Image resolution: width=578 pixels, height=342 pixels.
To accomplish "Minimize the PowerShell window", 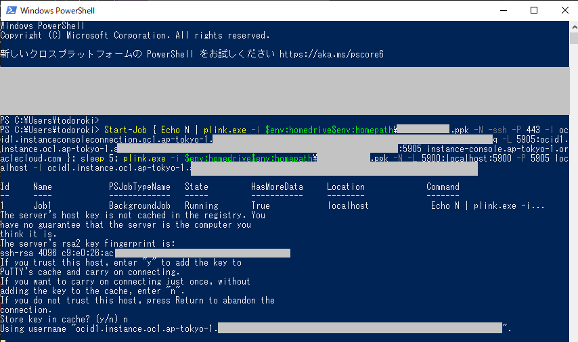I will click(503, 10).
